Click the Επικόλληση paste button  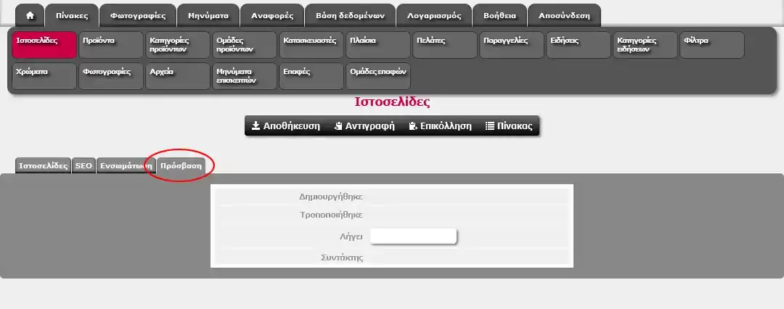(x=440, y=125)
